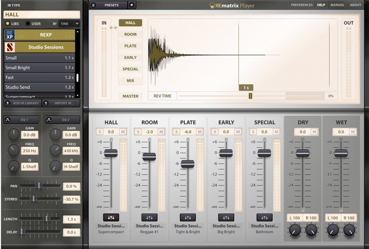Click the LENGTH value field 1.3 s
Image resolution: width=369 pixels, height=249 pixels.
coord(72,219)
